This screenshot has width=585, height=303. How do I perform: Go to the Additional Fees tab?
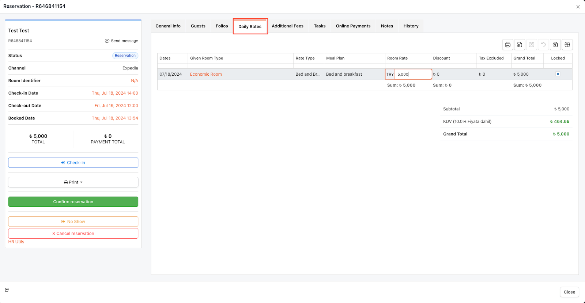coord(287,26)
